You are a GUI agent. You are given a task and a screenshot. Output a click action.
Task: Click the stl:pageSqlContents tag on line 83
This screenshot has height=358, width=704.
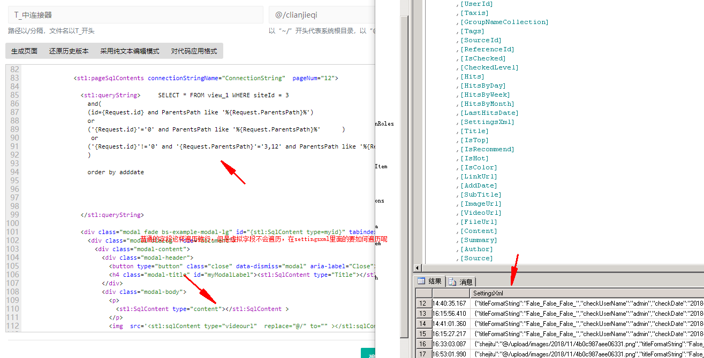tap(206, 78)
